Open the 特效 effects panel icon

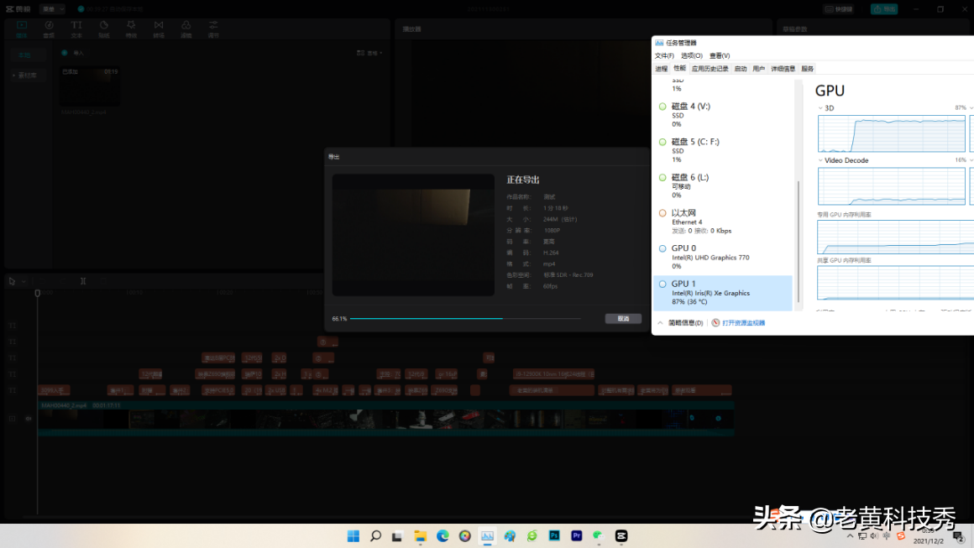coord(131,29)
